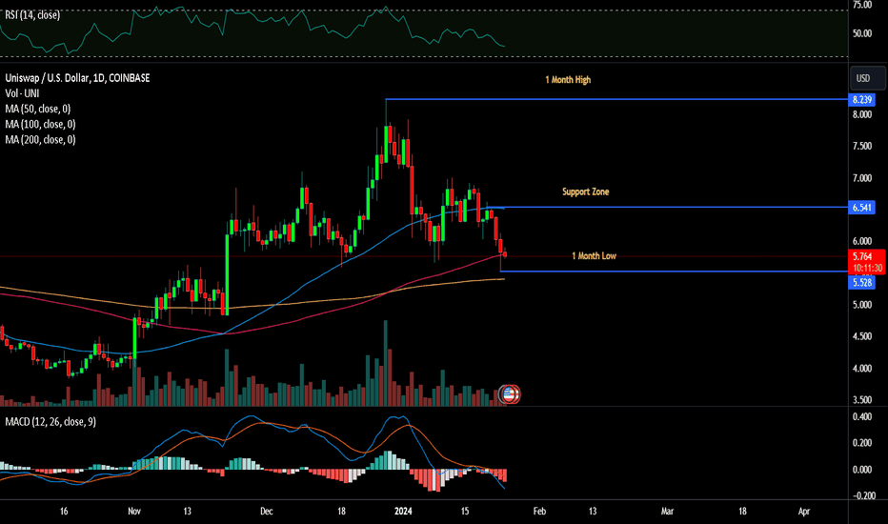
Task: Click the Feb date on the time axis
Action: 539,511
